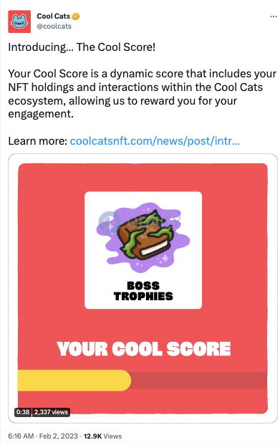Open the three-dot more options menu
Image resolution: width=280 pixels, height=445 pixels.
(x=273, y=16)
